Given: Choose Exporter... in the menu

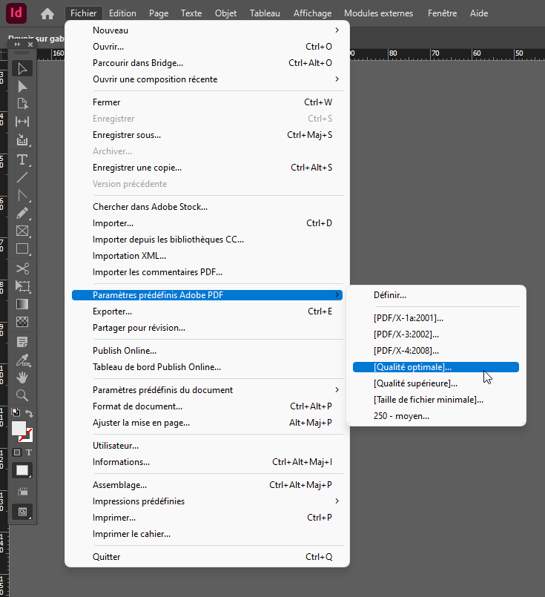Looking at the screenshot, I should pos(207,311).
